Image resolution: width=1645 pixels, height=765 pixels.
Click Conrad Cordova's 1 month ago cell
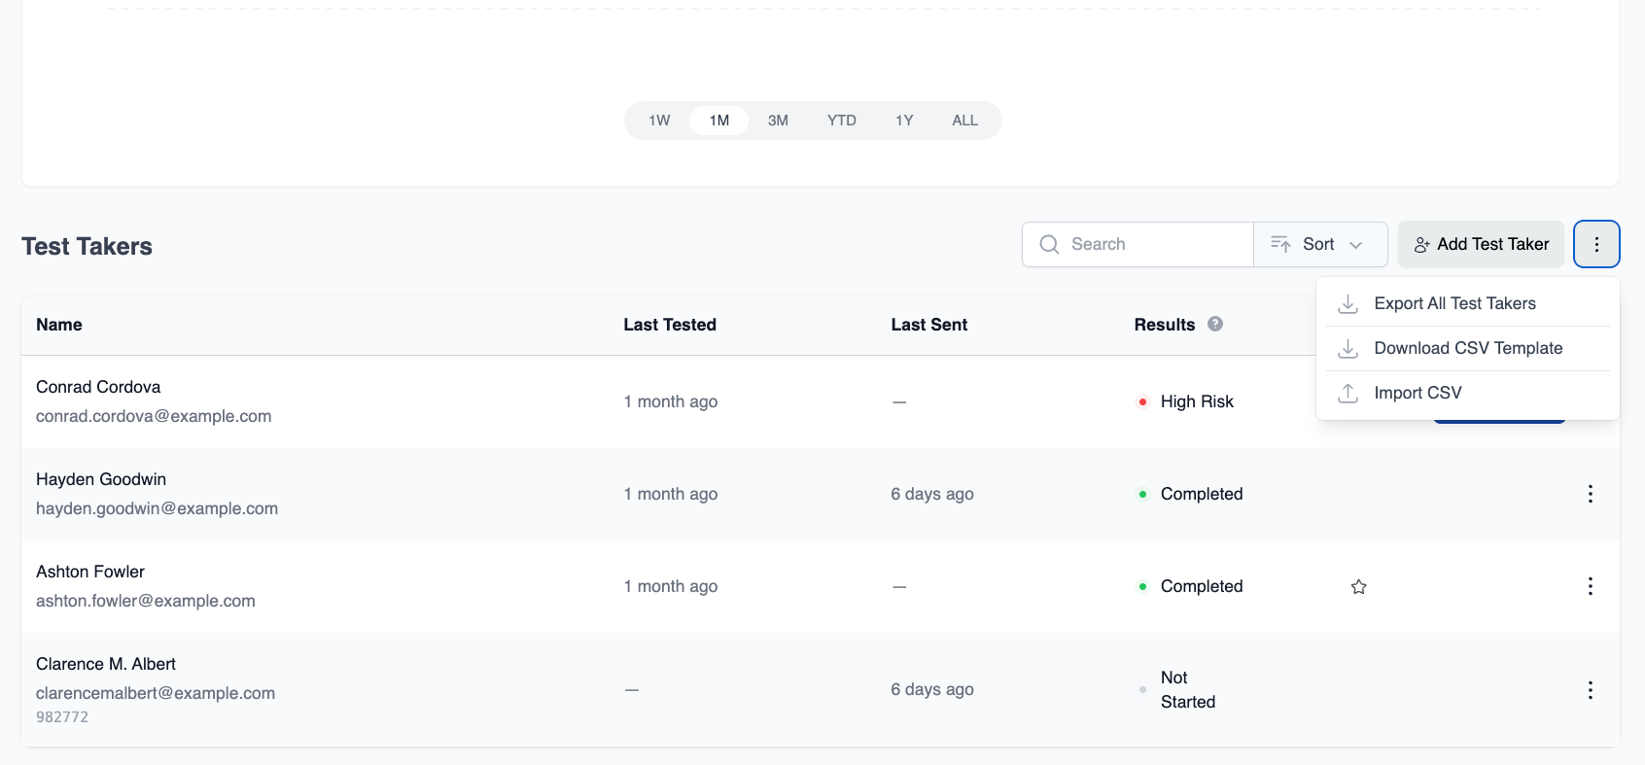coord(671,401)
